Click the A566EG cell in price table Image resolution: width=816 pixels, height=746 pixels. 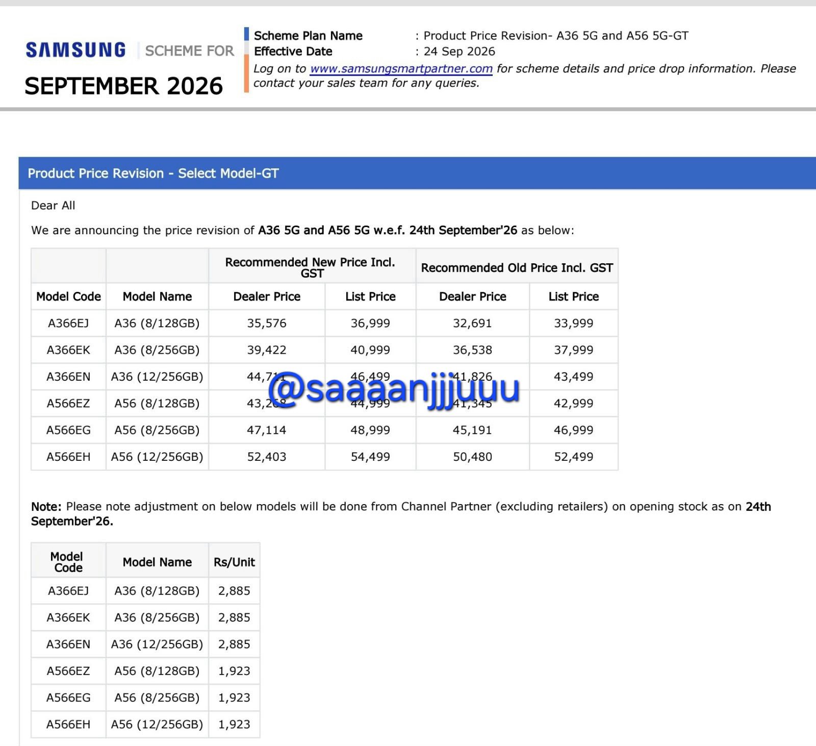tap(68, 430)
